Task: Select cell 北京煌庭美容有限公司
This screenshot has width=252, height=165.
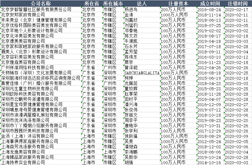Action: tap(41, 62)
